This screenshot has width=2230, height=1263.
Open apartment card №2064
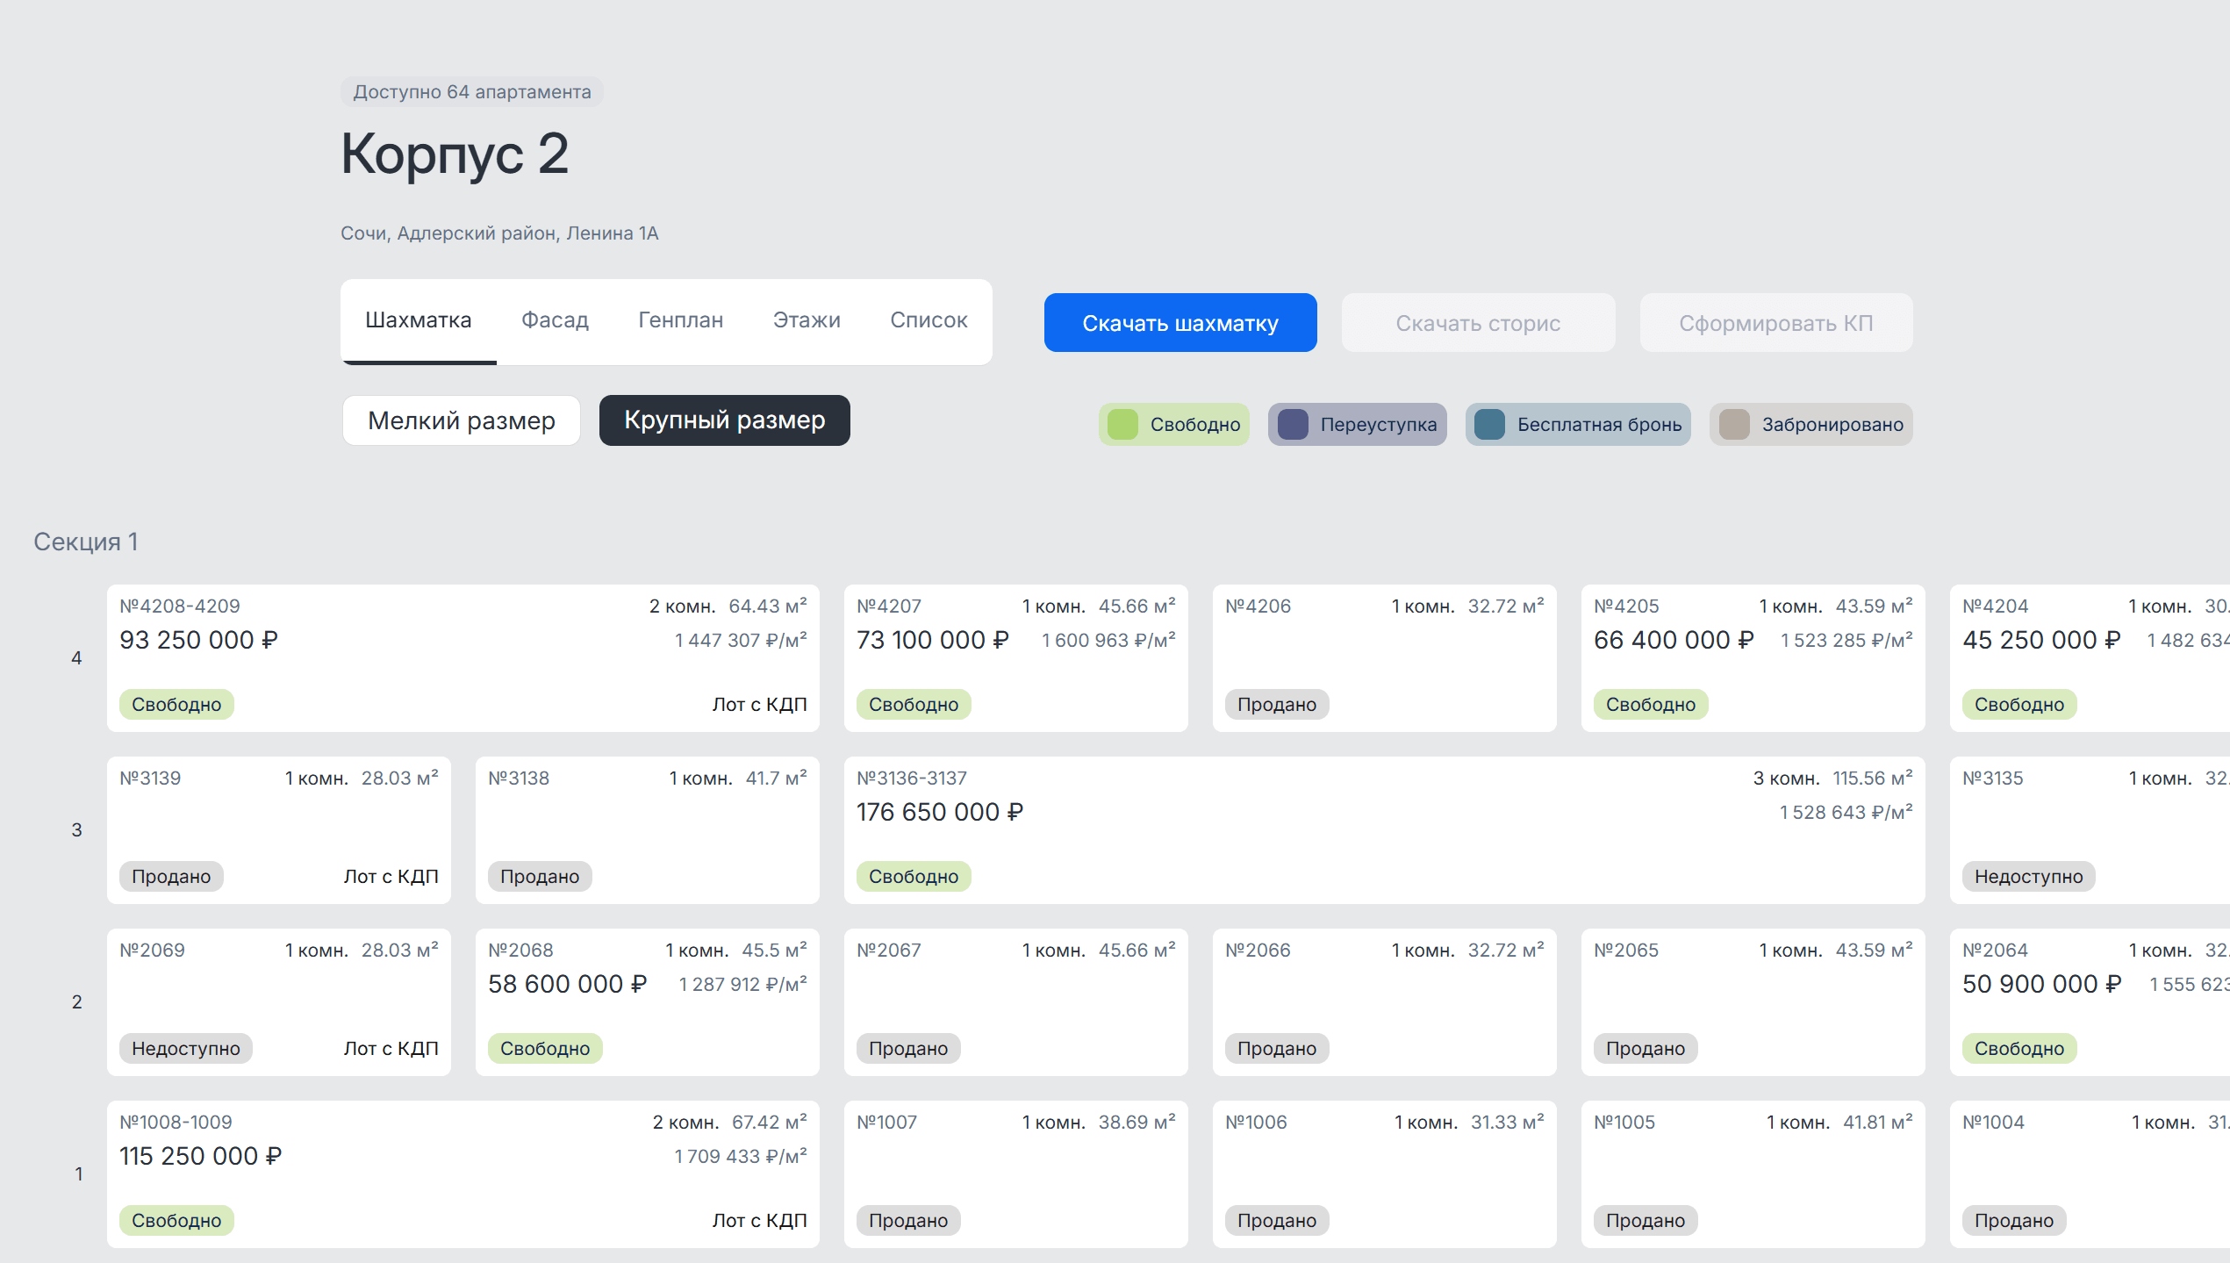(x=2090, y=1002)
